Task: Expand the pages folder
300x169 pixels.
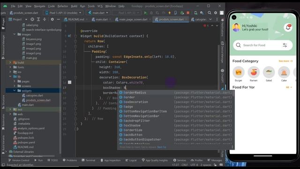Action: (15, 81)
